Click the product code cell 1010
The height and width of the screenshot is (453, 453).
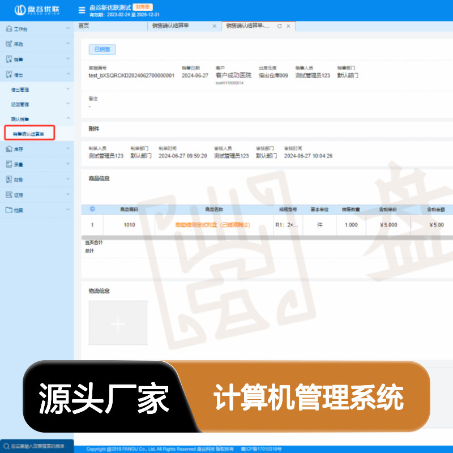[x=130, y=225]
